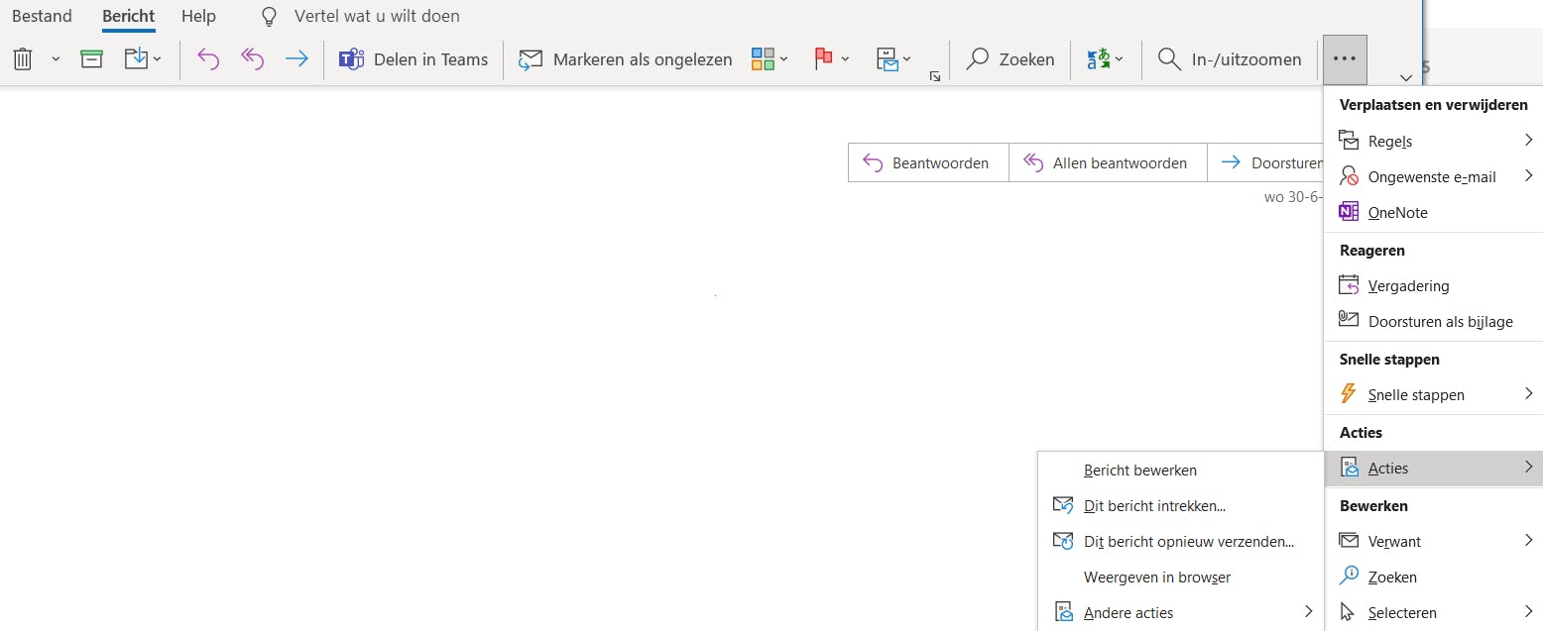Choose Dit bericht opnieuw verzenden
This screenshot has height=631, width=1543.
(x=1188, y=542)
